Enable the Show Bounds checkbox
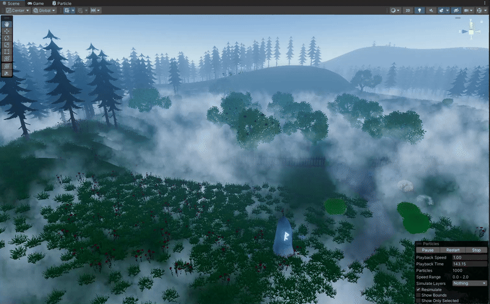The width and height of the screenshot is (490, 304). click(x=418, y=295)
